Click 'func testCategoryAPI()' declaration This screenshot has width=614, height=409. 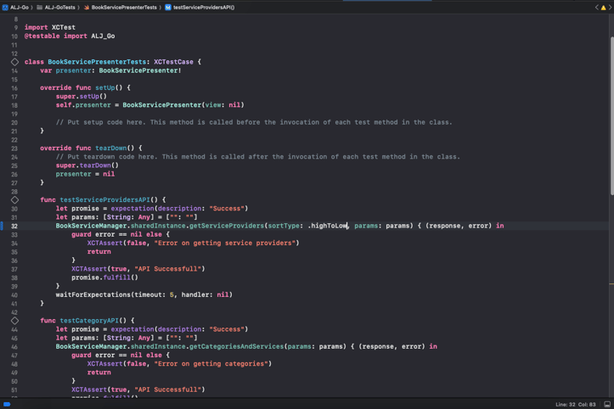[83, 320]
